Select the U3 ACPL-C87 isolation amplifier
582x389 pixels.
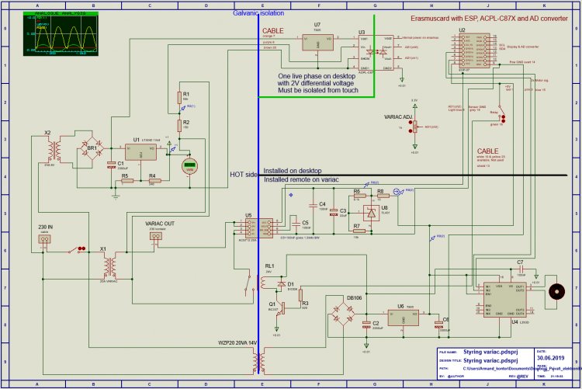point(376,52)
